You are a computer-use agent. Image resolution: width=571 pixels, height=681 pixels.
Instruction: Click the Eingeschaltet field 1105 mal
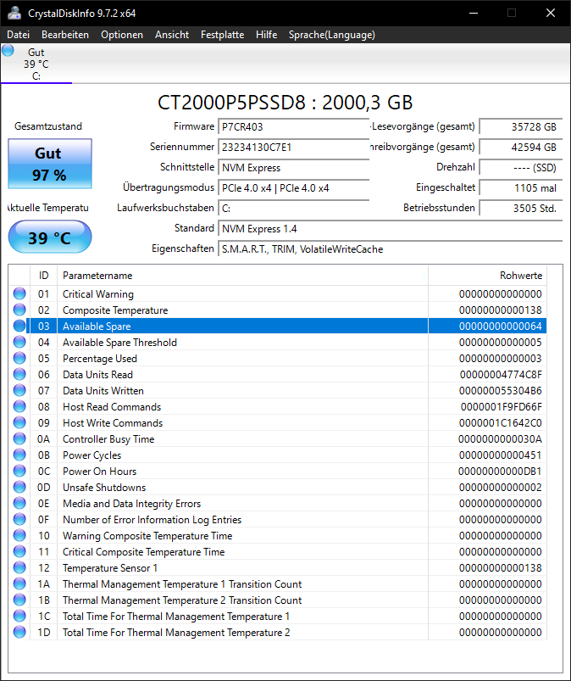(x=521, y=188)
